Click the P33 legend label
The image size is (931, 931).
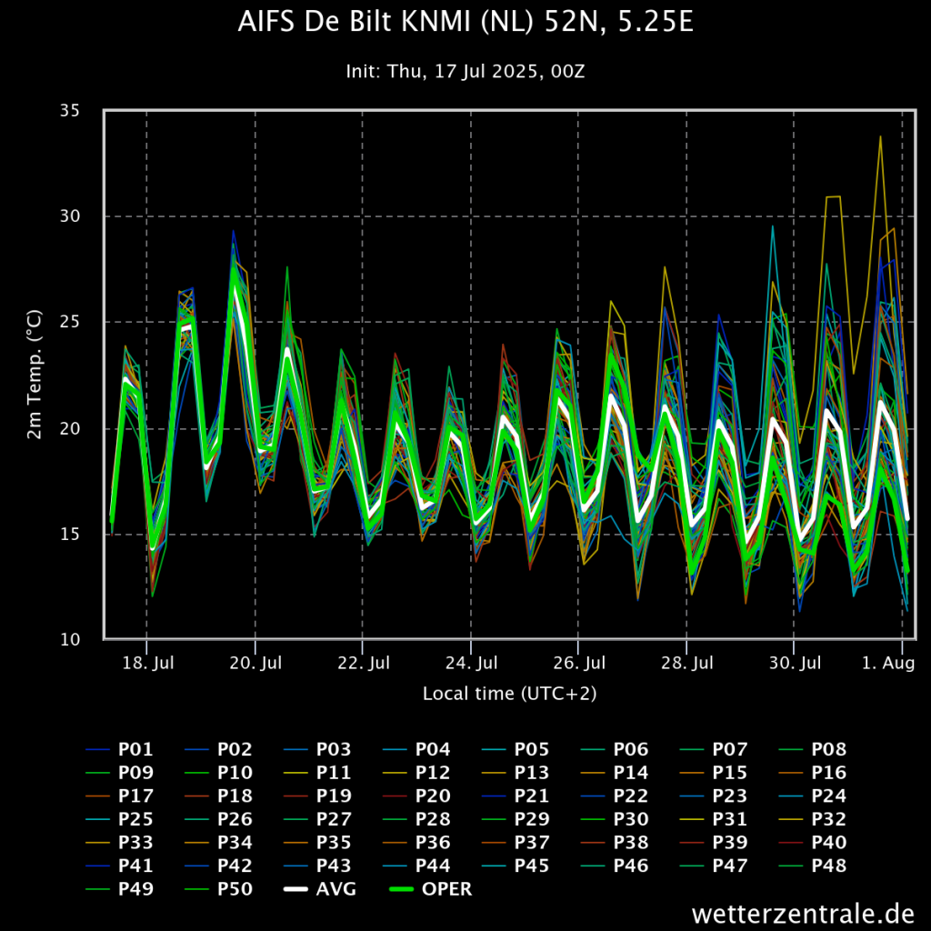136,842
